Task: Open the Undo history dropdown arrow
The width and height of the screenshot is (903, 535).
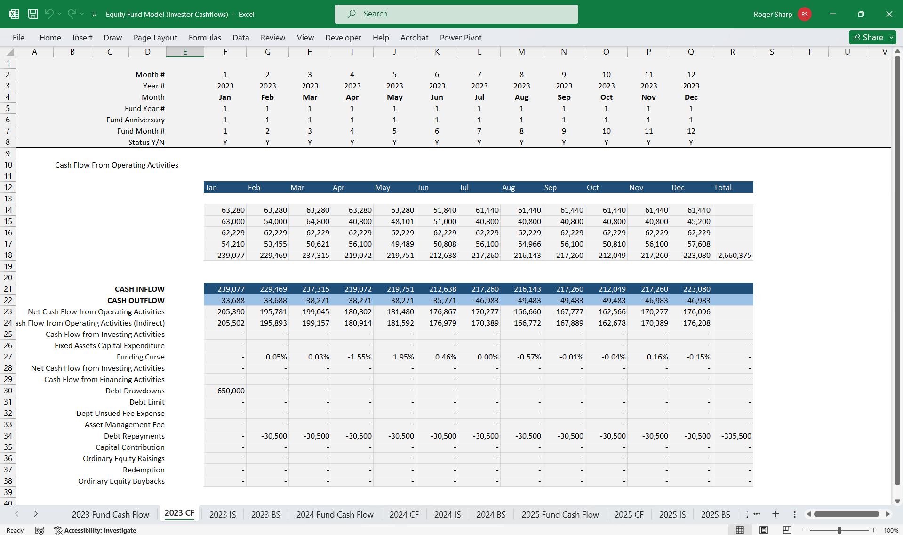Action: [59, 14]
